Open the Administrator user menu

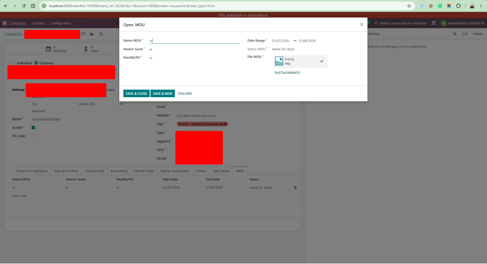coord(463,23)
